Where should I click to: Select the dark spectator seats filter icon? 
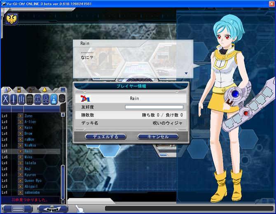pyautogui.click(x=30, y=99)
